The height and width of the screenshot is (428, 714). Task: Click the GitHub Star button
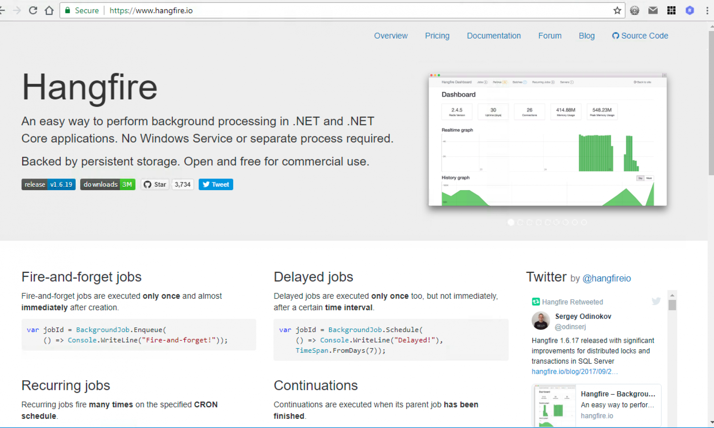(x=155, y=184)
